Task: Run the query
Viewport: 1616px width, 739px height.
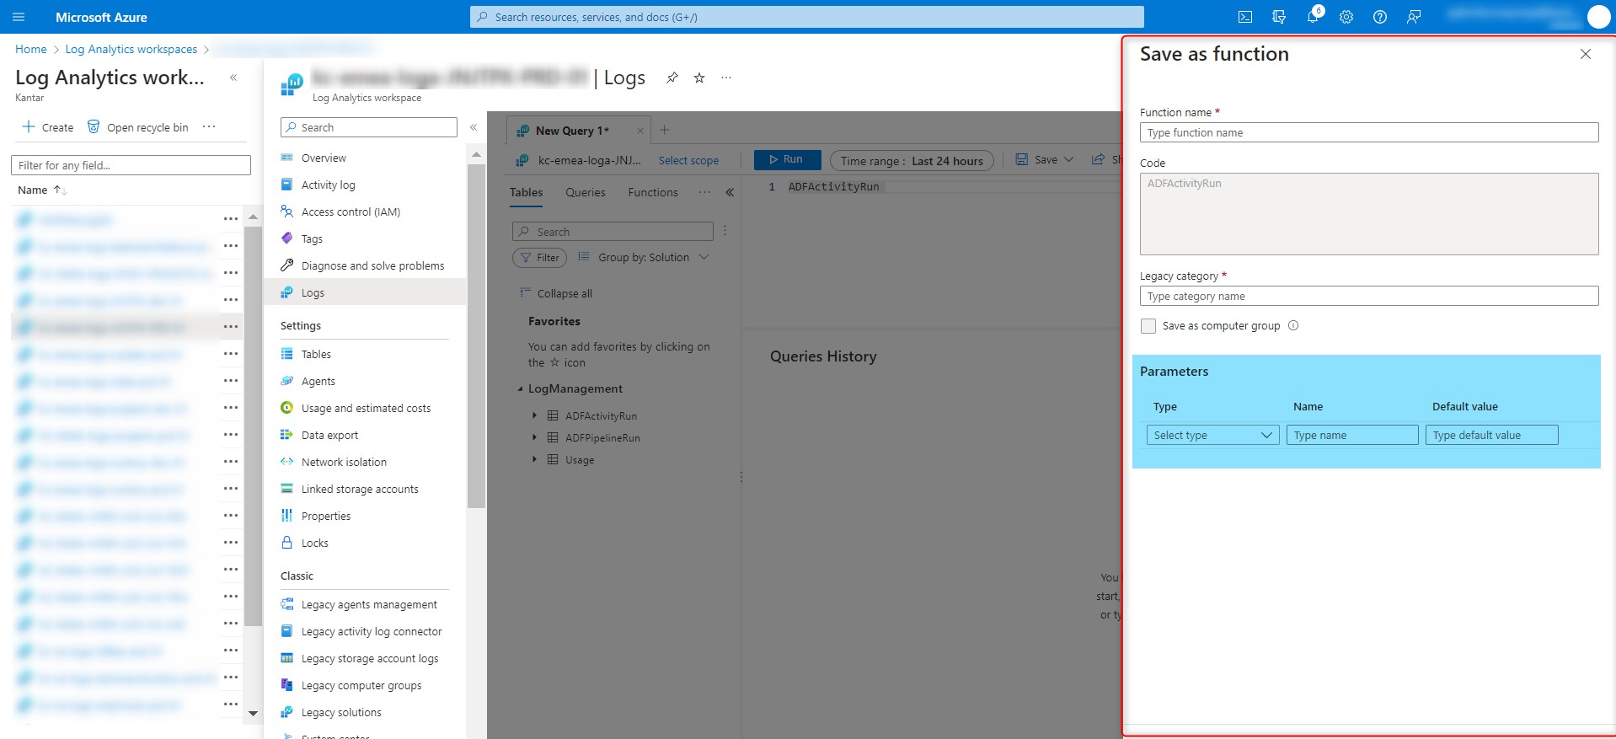Action: (x=787, y=159)
